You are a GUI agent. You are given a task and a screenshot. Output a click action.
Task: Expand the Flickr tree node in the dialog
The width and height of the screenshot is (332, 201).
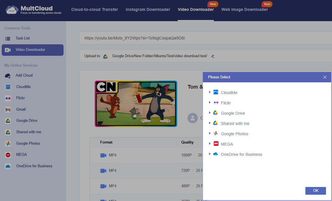[x=210, y=102]
